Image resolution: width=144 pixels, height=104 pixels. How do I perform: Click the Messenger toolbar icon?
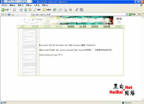(77, 10)
